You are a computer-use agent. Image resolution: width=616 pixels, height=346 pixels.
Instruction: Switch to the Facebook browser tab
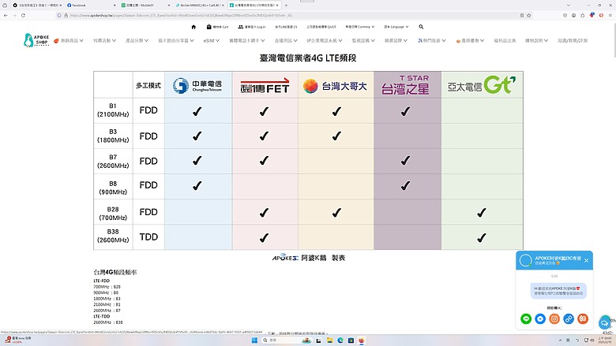[x=90, y=6]
